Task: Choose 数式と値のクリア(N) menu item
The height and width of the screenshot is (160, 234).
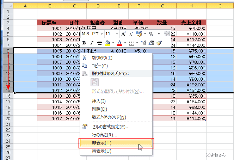Action: click(x=116, y=117)
